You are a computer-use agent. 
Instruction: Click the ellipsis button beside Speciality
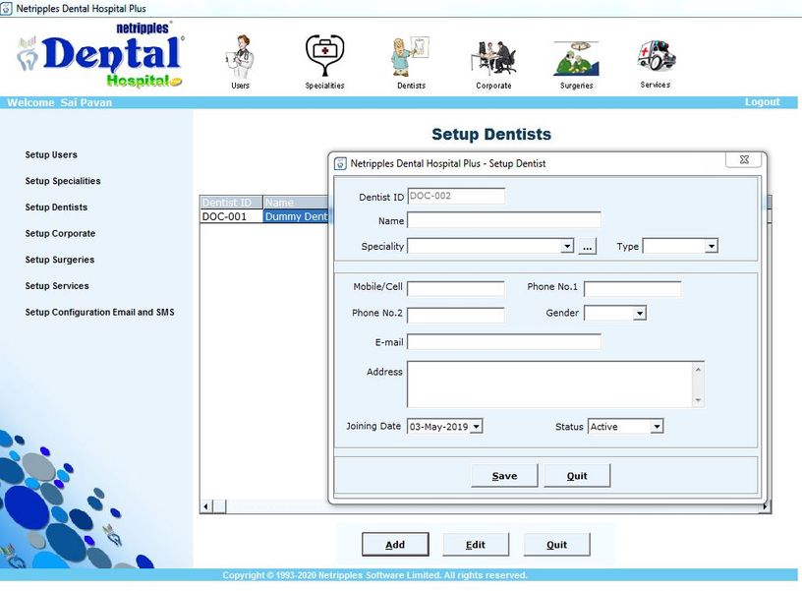pyautogui.click(x=587, y=247)
